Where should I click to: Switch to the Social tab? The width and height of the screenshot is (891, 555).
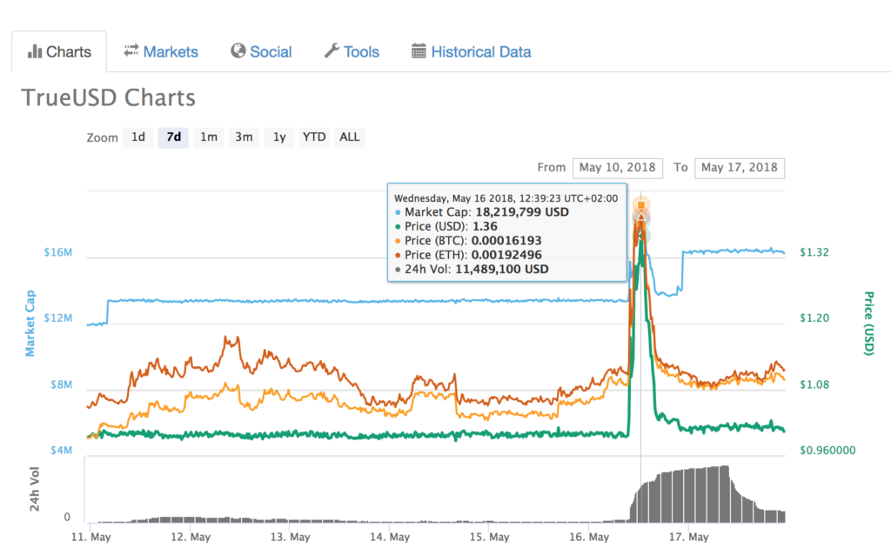pos(261,51)
